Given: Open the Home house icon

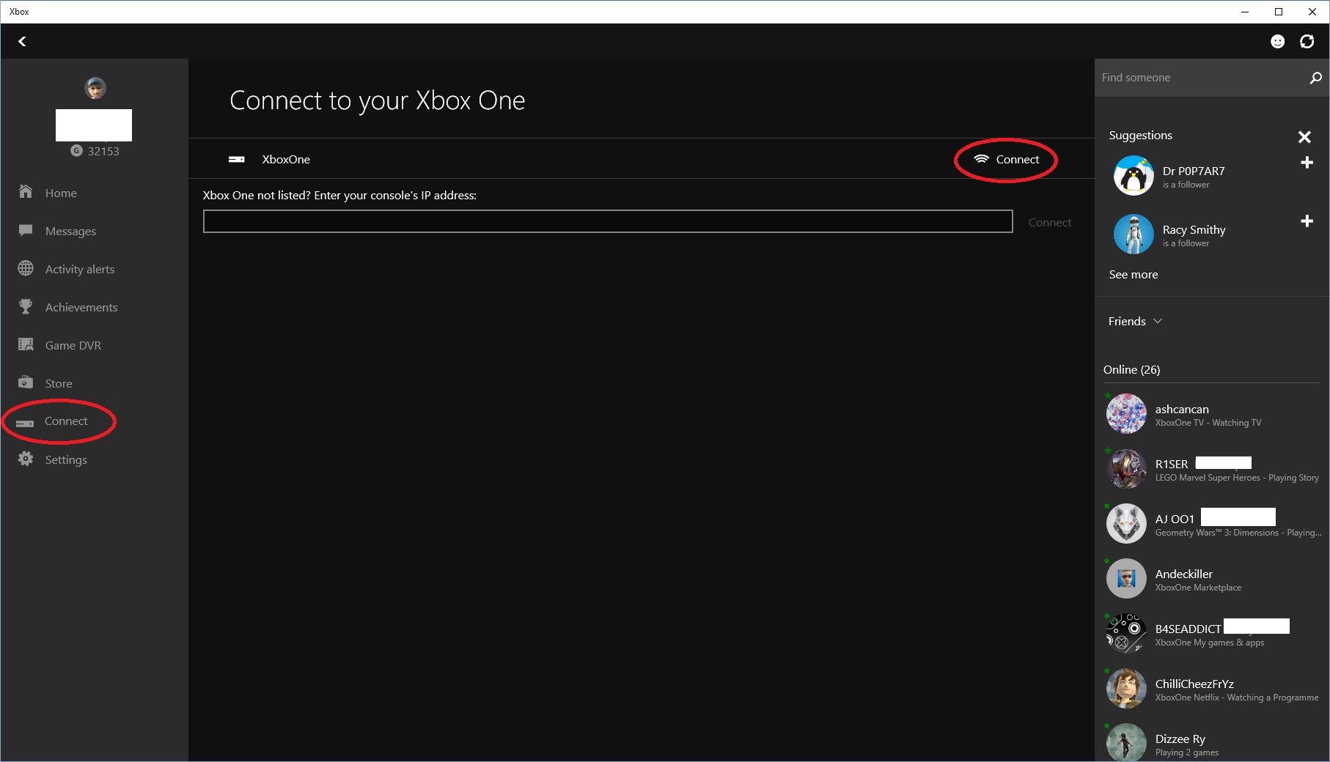Looking at the screenshot, I should click(26, 192).
